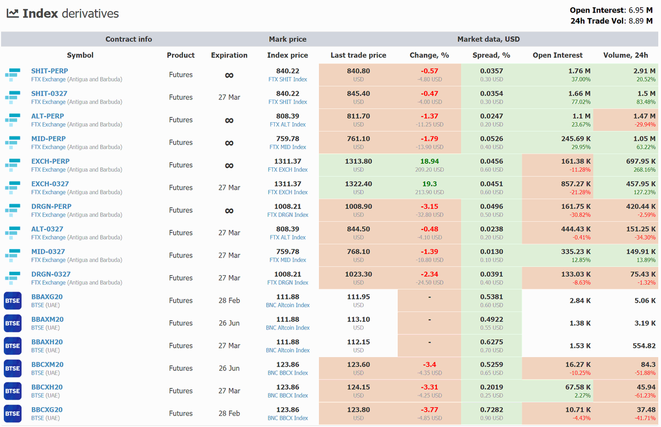The image size is (661, 427).
Task: Click the FTX logo beside MID-PERP
Action: point(12,143)
